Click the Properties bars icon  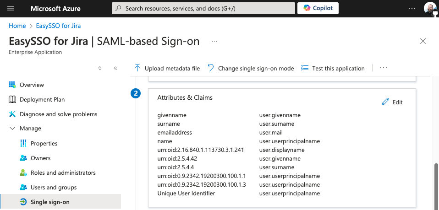click(x=23, y=144)
